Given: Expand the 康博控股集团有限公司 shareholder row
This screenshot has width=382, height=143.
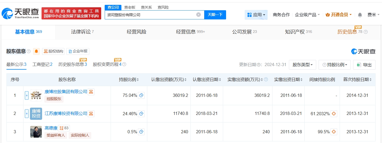Looking at the screenshot, I should click(27, 95).
